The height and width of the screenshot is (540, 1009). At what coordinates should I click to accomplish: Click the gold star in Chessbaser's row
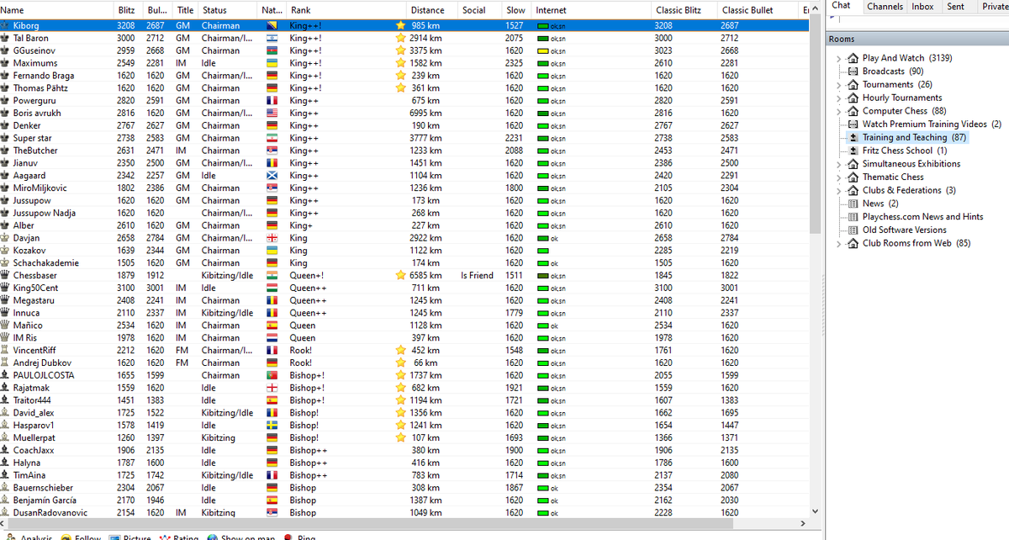point(400,275)
